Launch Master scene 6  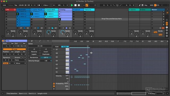[152, 19]
